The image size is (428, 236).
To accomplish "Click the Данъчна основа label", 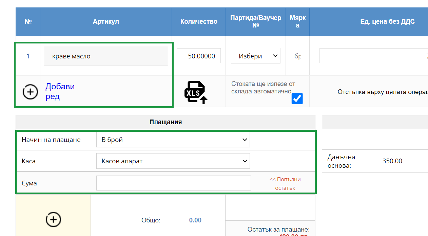I will (x=341, y=161).
